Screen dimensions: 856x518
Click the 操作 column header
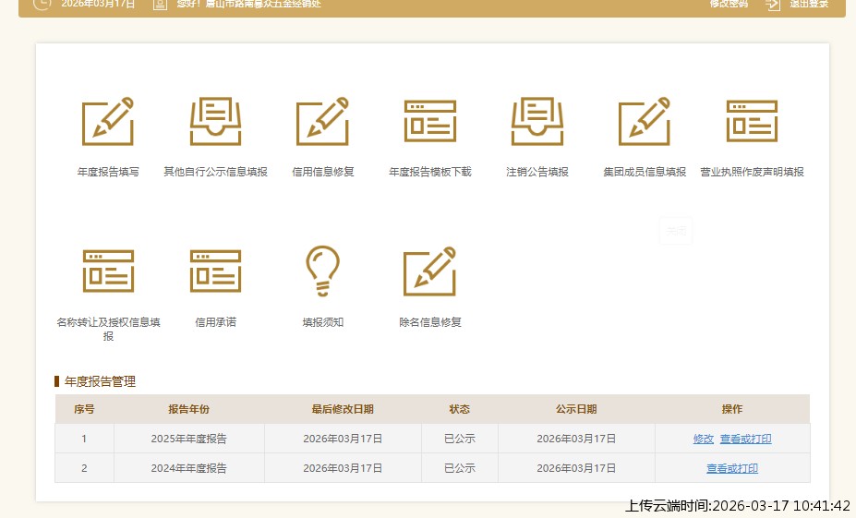732,409
